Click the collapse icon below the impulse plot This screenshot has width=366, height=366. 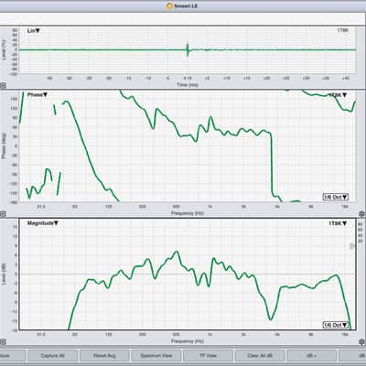3,86
